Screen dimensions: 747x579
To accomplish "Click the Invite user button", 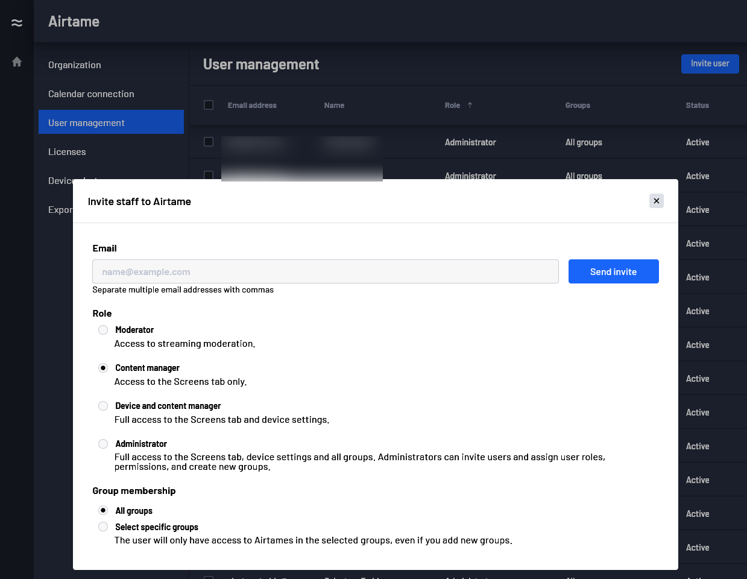I will 710,64.
